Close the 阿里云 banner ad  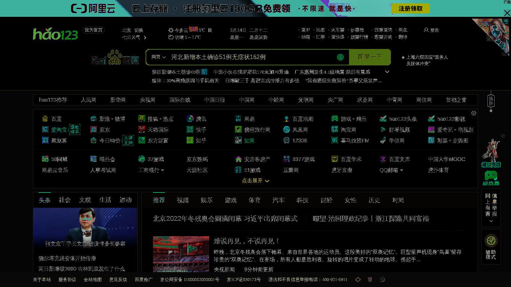pos(507,13)
